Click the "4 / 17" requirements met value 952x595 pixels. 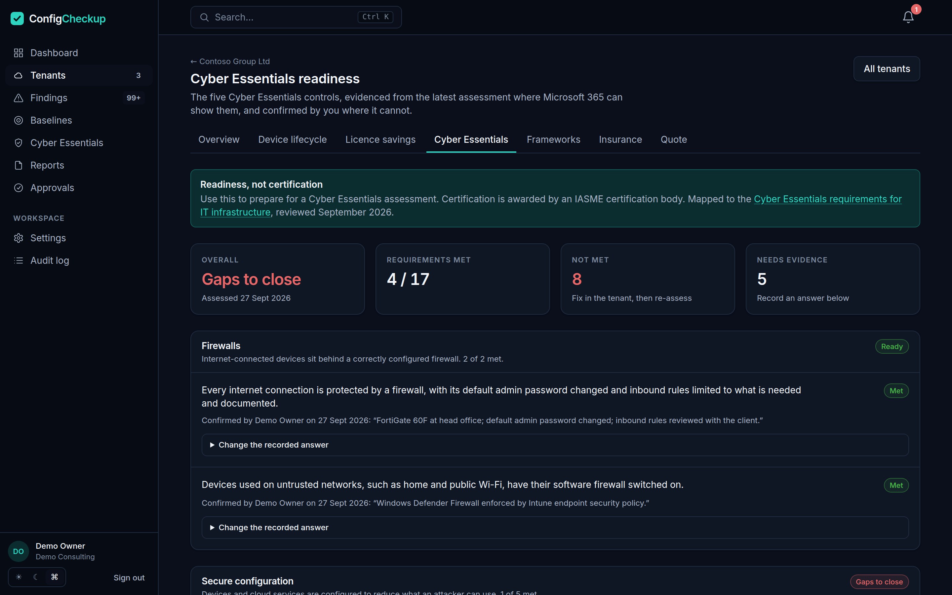[408, 279]
